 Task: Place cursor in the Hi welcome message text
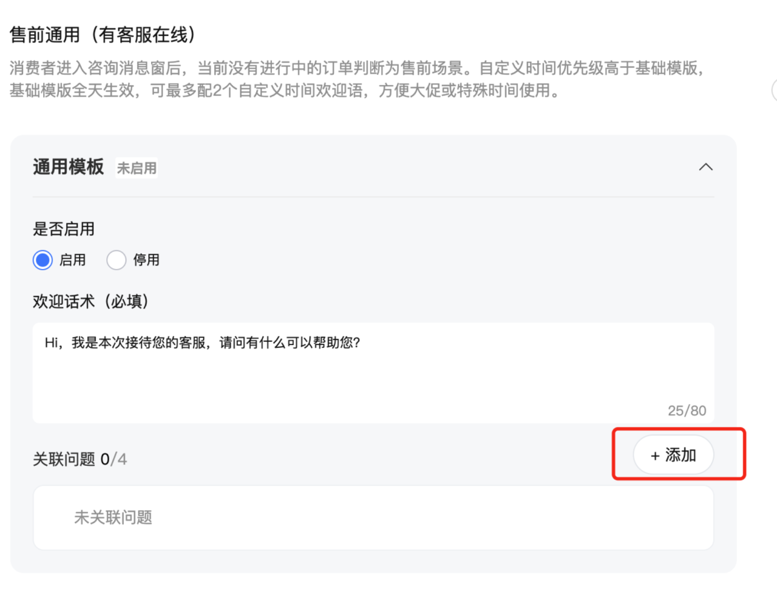(203, 343)
